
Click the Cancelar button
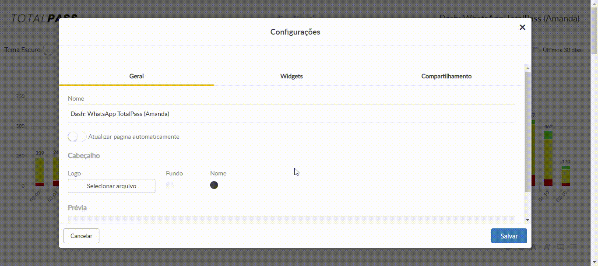click(81, 236)
